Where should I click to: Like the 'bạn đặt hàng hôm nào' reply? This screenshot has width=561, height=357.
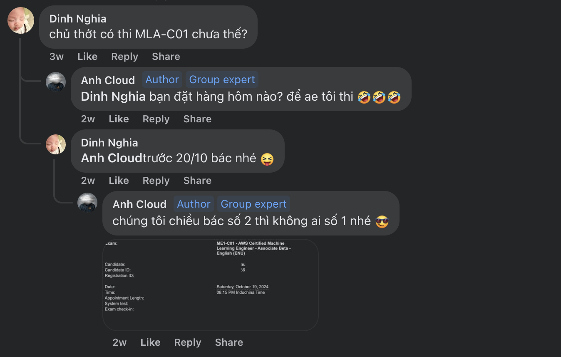pyautogui.click(x=119, y=119)
